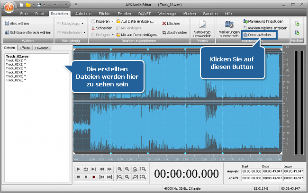Click the Sampletyp umwandeln icon
This screenshot has width=308, height=193.
tap(203, 24)
